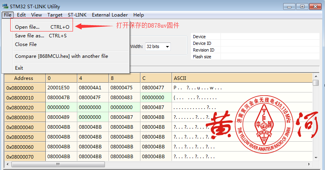Screen dimensions: 325x170
Task: Open the External Loader menu
Action: coord(110,15)
